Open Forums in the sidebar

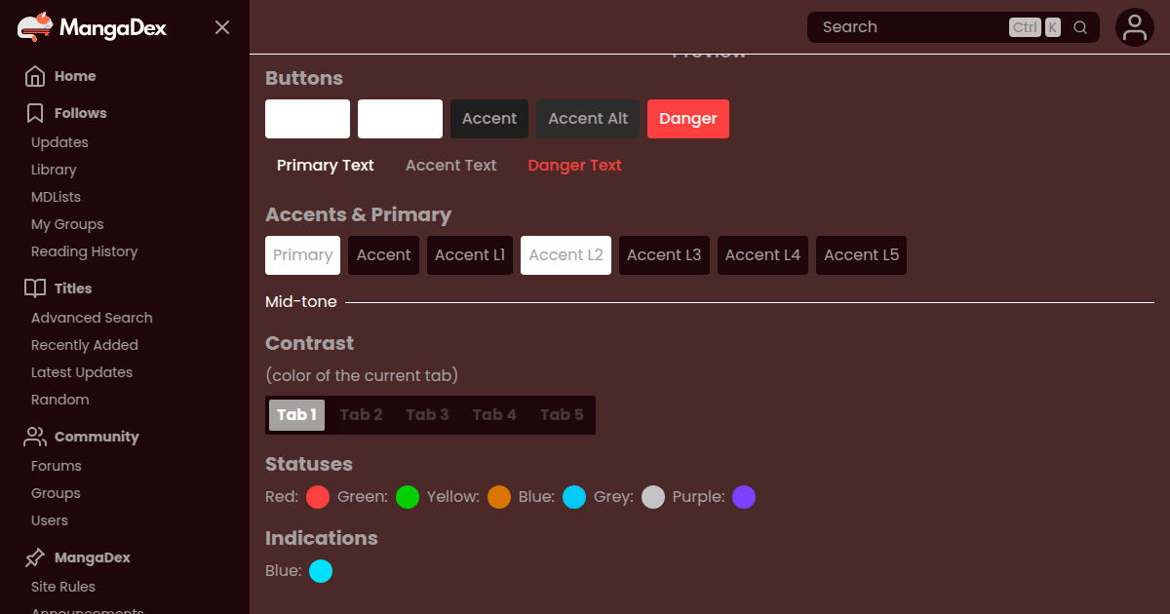click(x=57, y=466)
